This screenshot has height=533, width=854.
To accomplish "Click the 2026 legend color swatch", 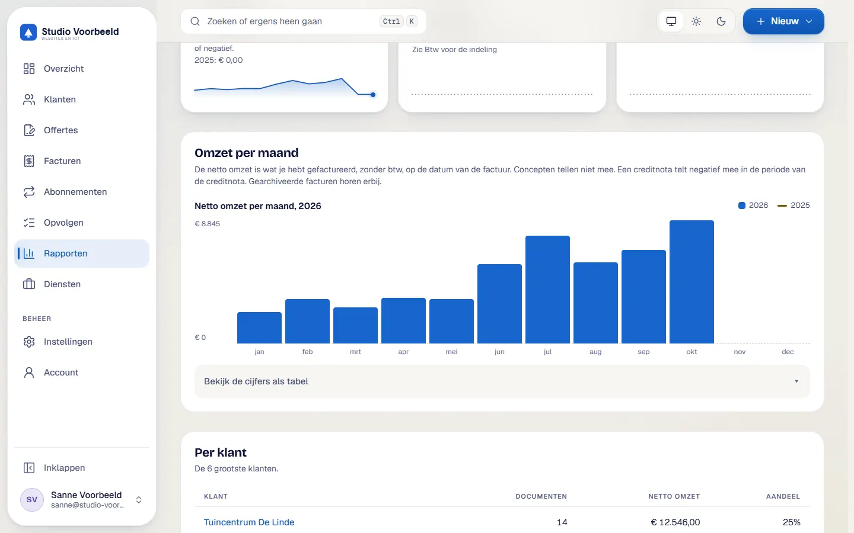I will 742,206.
